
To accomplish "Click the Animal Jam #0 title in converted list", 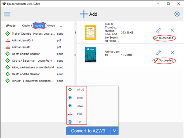I will pos(112,53).
